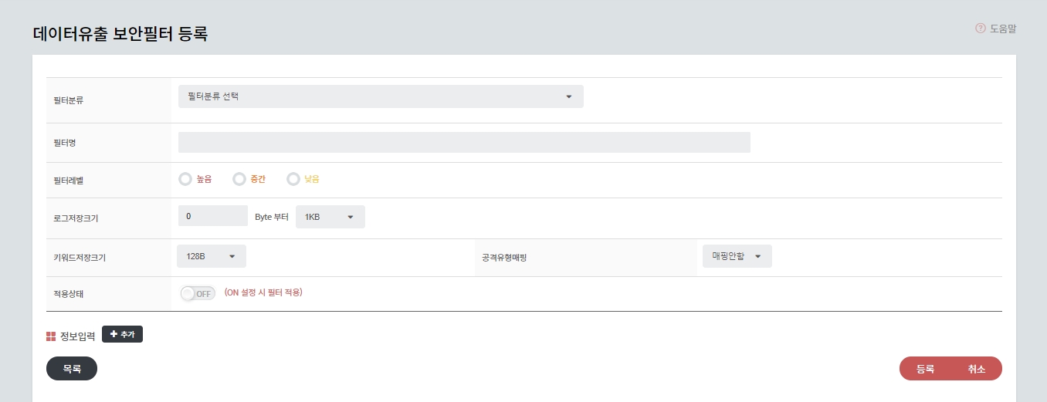
Task: Click the 정보입력 grid icon
Action: 51,336
